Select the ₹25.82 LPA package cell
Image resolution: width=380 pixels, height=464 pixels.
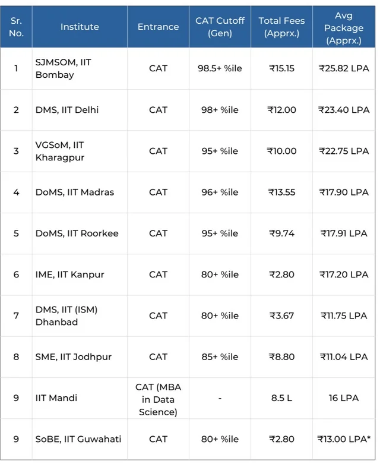click(344, 68)
